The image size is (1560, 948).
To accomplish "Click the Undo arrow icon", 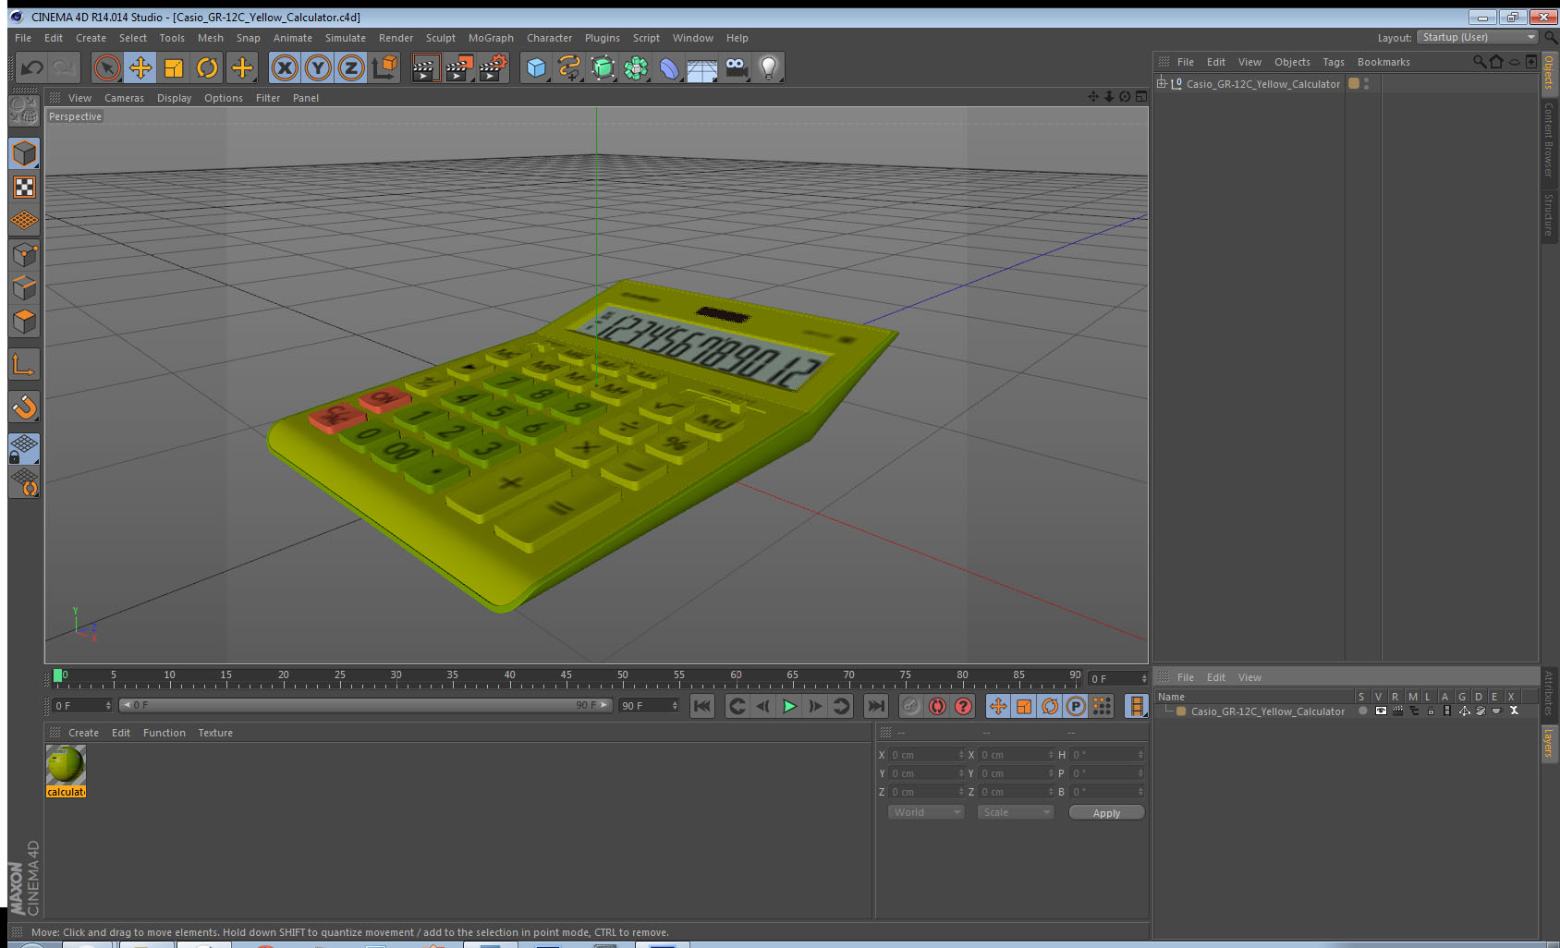I will (31, 67).
